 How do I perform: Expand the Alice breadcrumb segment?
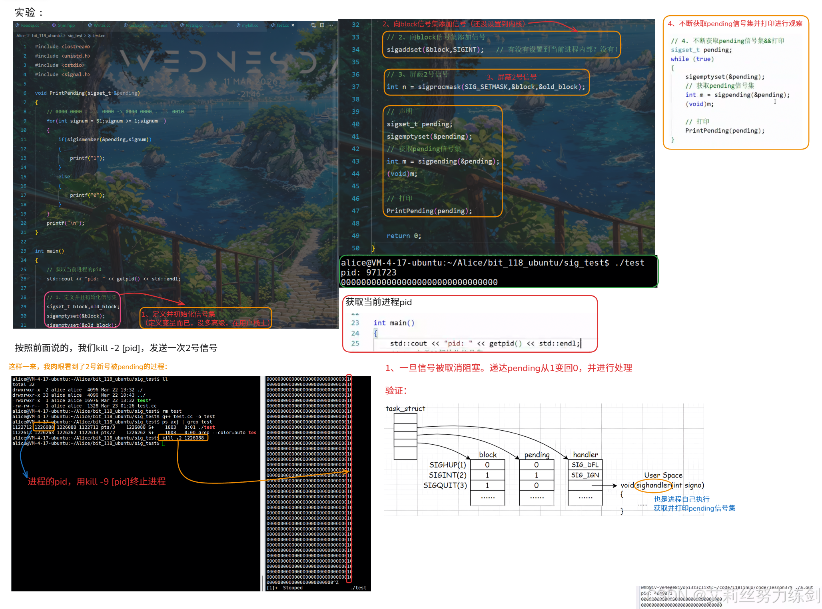coord(21,36)
